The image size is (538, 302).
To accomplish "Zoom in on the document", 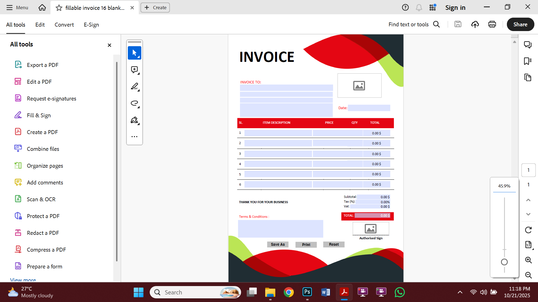I will tap(528, 260).
